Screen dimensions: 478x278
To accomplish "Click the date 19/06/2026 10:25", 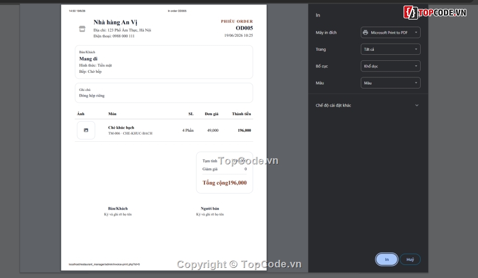I will tap(238, 35).
